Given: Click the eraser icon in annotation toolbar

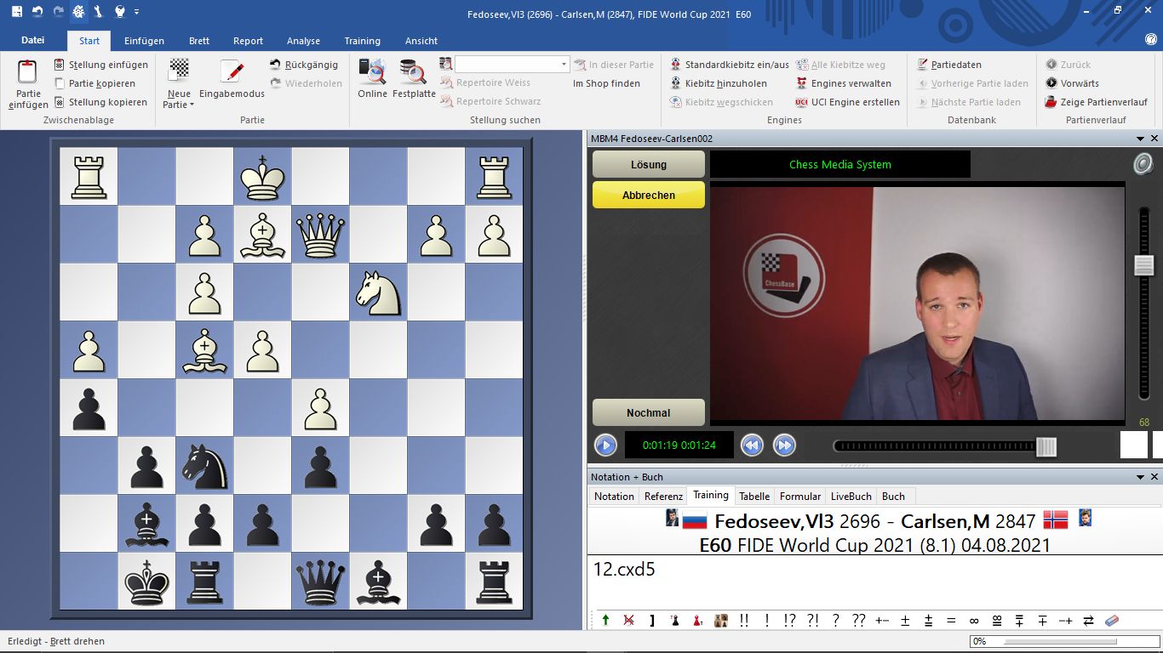Looking at the screenshot, I should pos(1111,621).
